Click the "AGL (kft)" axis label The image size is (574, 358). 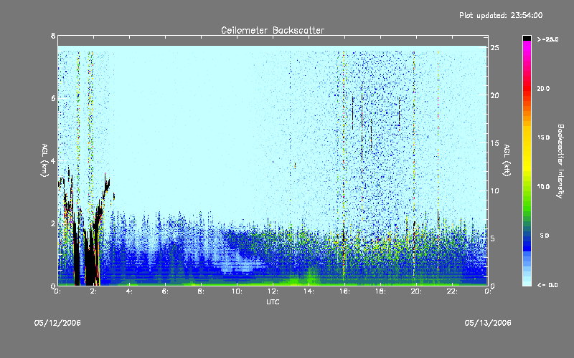[507, 160]
